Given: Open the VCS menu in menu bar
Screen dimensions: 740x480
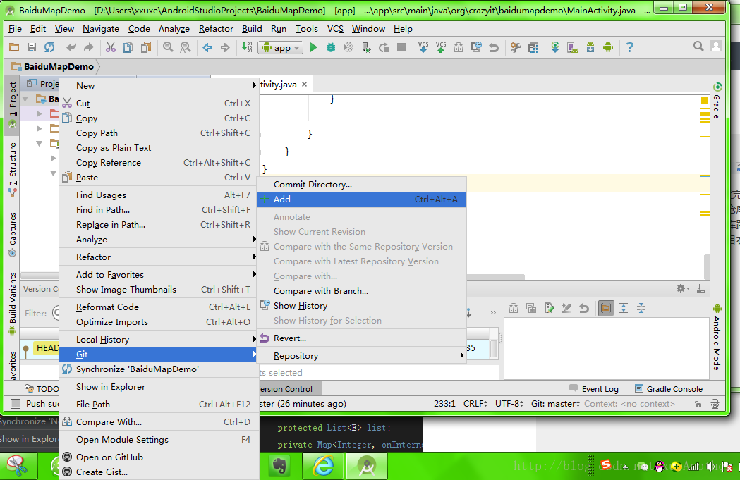Looking at the screenshot, I should pyautogui.click(x=335, y=29).
